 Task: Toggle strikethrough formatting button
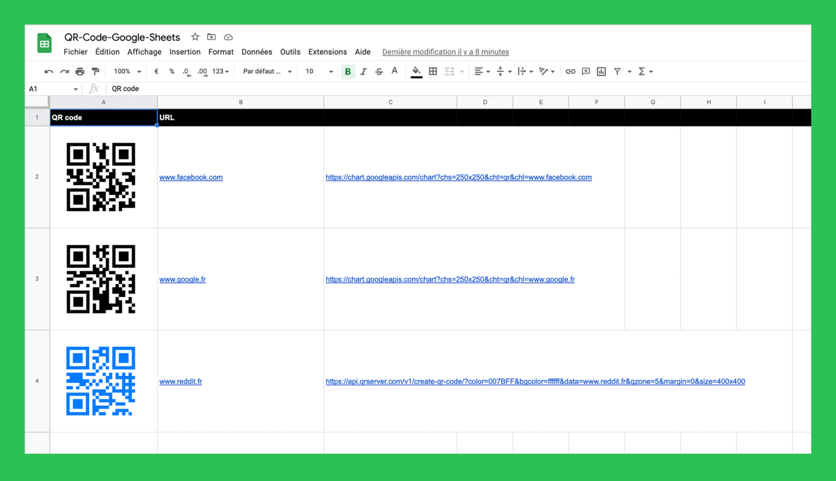click(379, 71)
